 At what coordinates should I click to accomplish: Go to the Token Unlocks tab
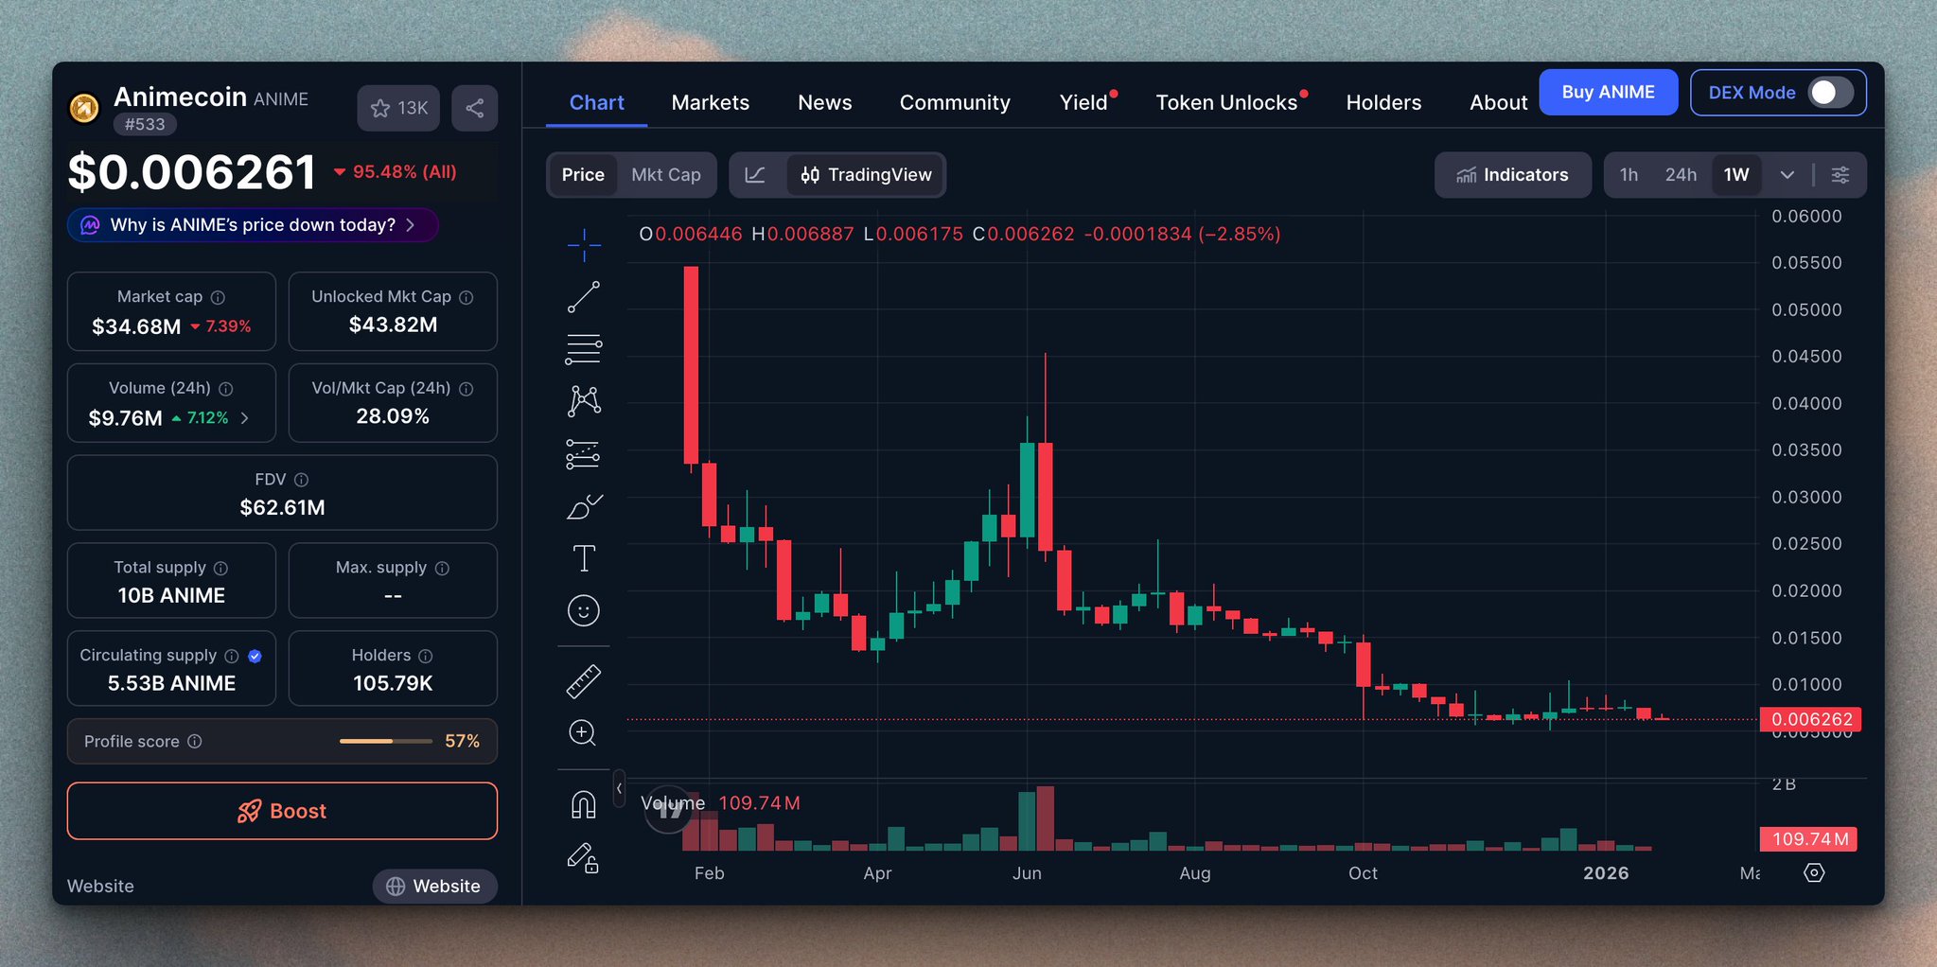1226,102
